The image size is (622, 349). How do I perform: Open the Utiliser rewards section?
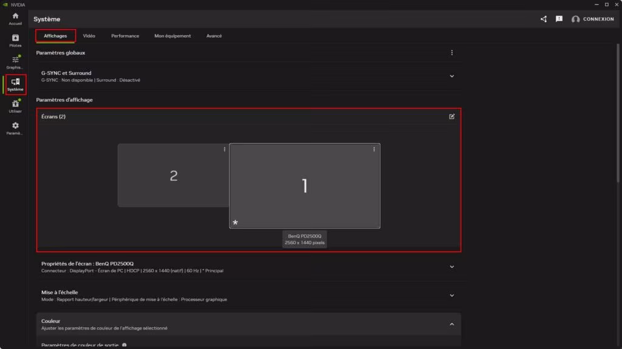(x=15, y=107)
